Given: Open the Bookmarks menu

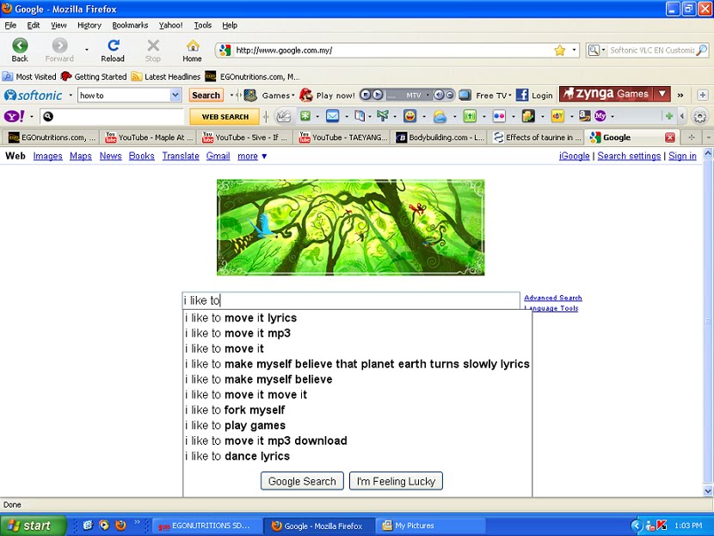Looking at the screenshot, I should pyautogui.click(x=130, y=25).
